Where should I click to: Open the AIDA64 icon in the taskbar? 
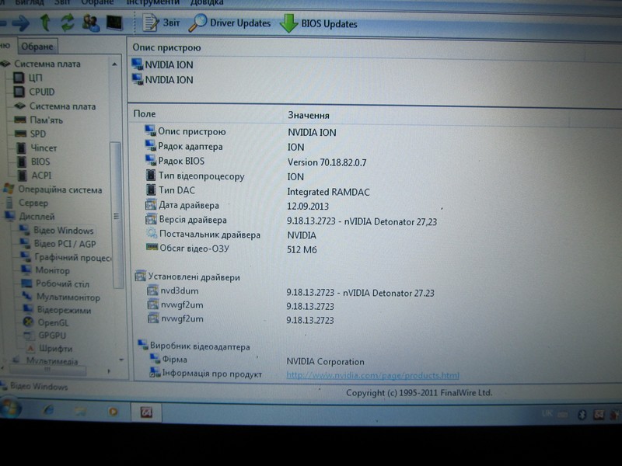145,410
